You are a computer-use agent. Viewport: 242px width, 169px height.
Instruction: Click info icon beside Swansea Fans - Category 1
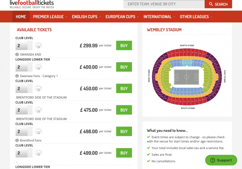tap(17, 76)
